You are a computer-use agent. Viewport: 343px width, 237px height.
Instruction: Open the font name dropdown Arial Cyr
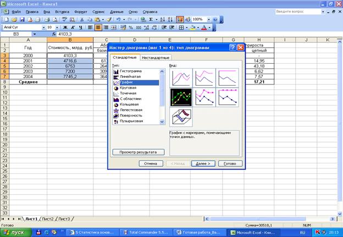(42, 27)
